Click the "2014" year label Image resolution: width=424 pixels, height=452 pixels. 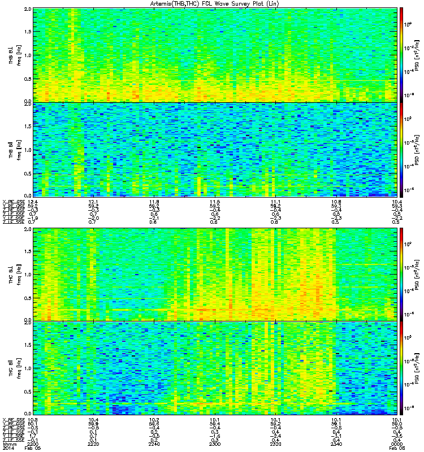point(8,448)
